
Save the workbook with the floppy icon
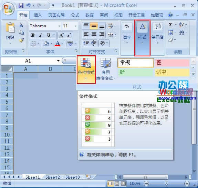[21, 6]
